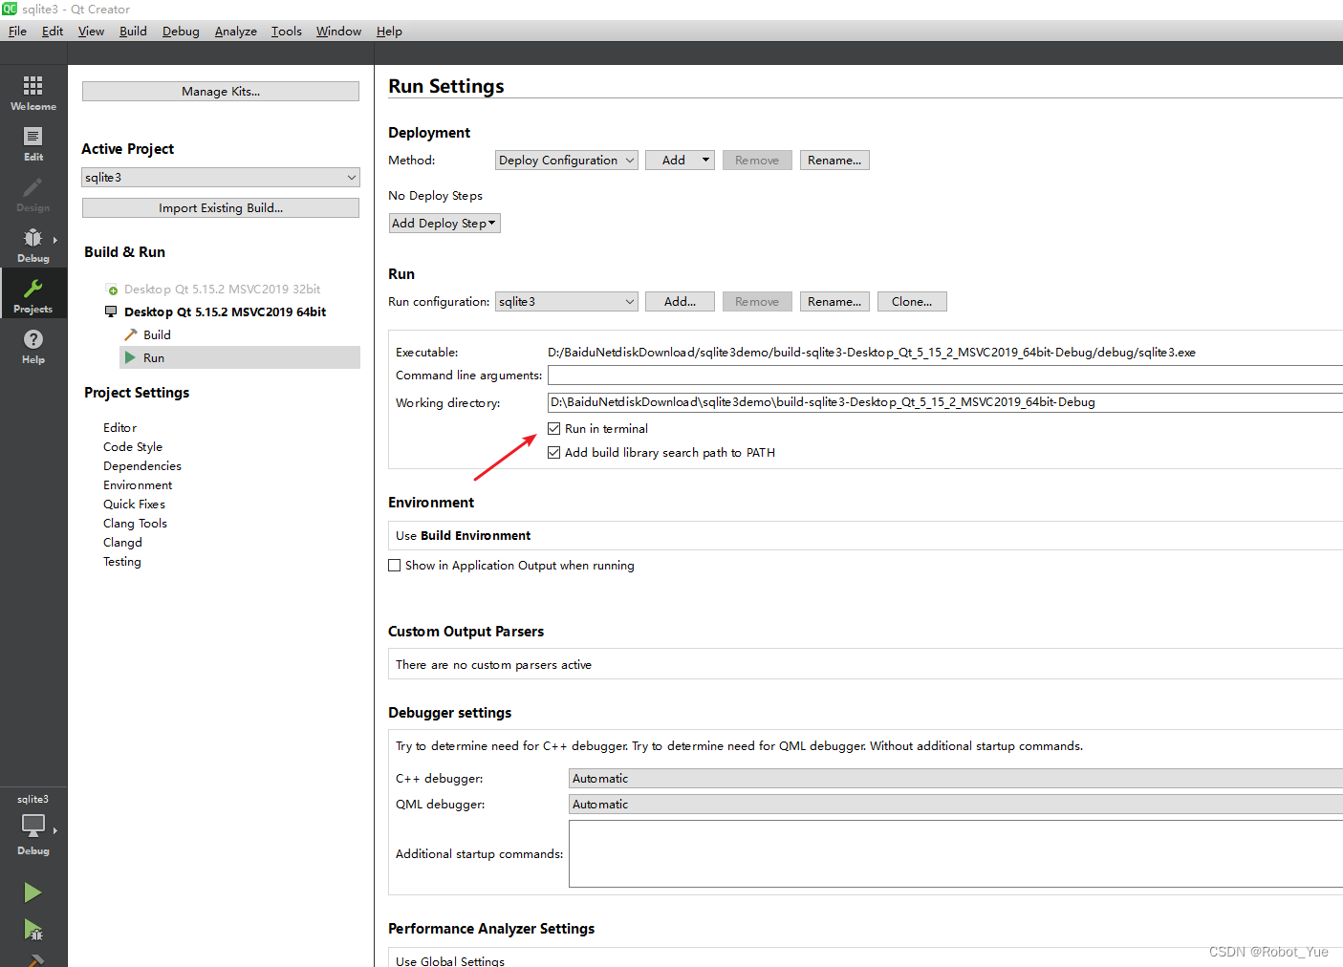Open Build settings of 64bit kit
This screenshot has width=1343, height=967.
tap(157, 334)
